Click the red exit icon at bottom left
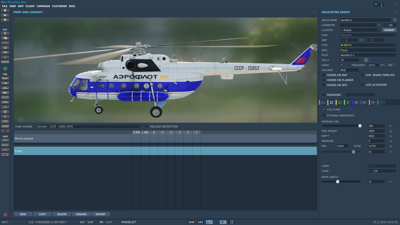Viewport: 400px width, 225px height. [5, 215]
